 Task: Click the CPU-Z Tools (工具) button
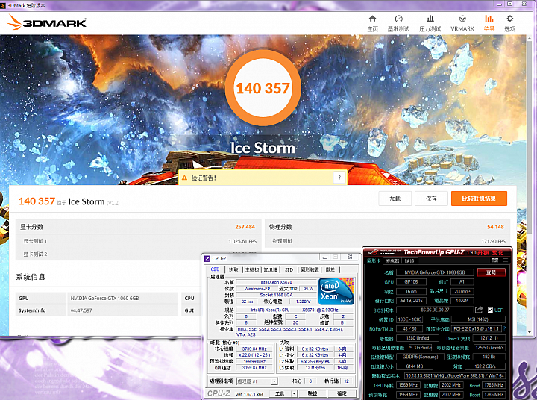280,393
